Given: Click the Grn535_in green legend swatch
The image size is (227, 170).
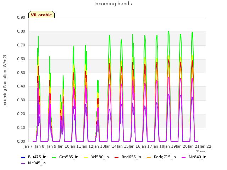Looking at the screenshot, I should pyautogui.click(x=54, y=157).
